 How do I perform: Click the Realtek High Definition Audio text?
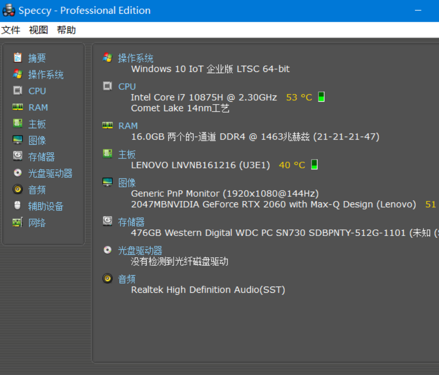pos(208,290)
